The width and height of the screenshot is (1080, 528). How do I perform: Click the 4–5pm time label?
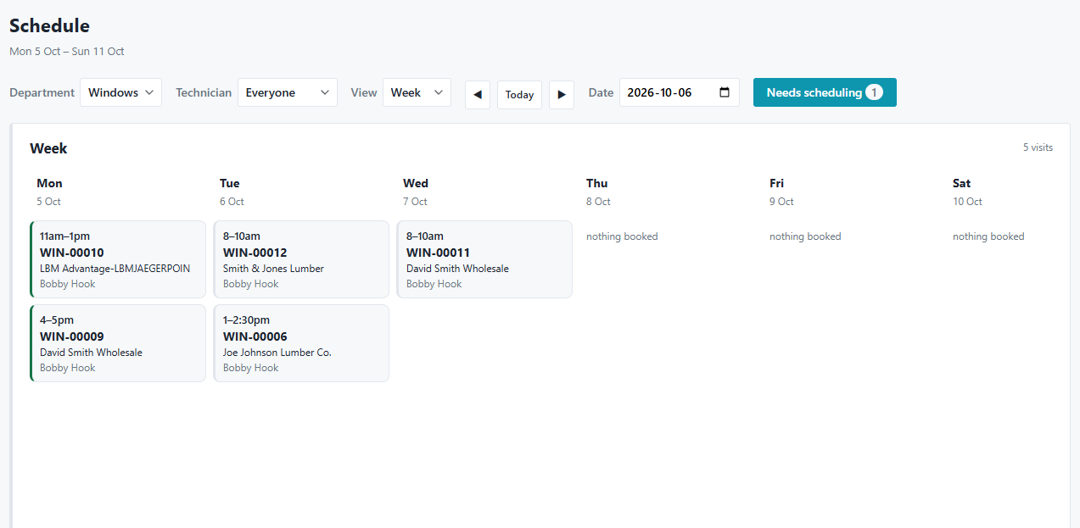[x=57, y=320]
